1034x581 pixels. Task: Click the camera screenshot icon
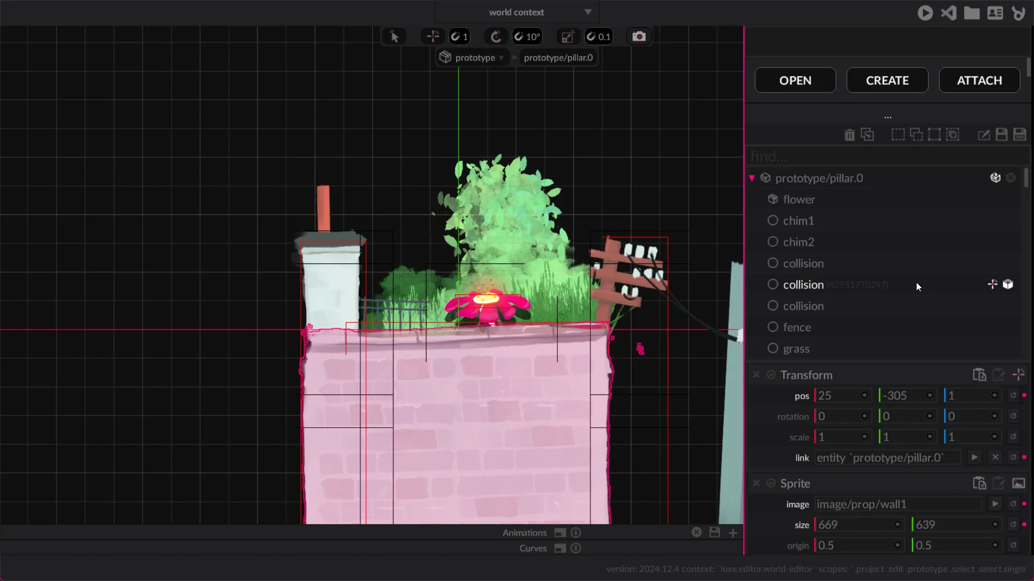[639, 37]
